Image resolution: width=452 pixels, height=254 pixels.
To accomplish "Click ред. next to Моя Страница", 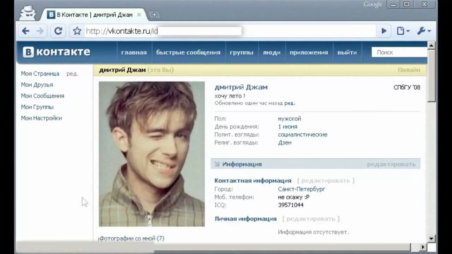I will [72, 74].
